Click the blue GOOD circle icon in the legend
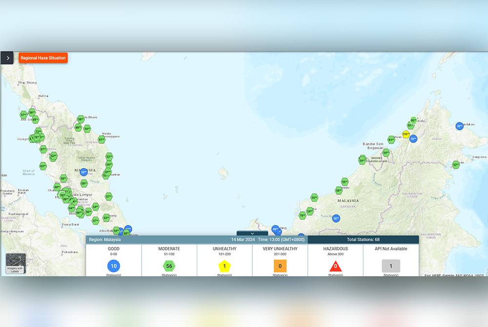The width and height of the screenshot is (488, 327). (113, 266)
